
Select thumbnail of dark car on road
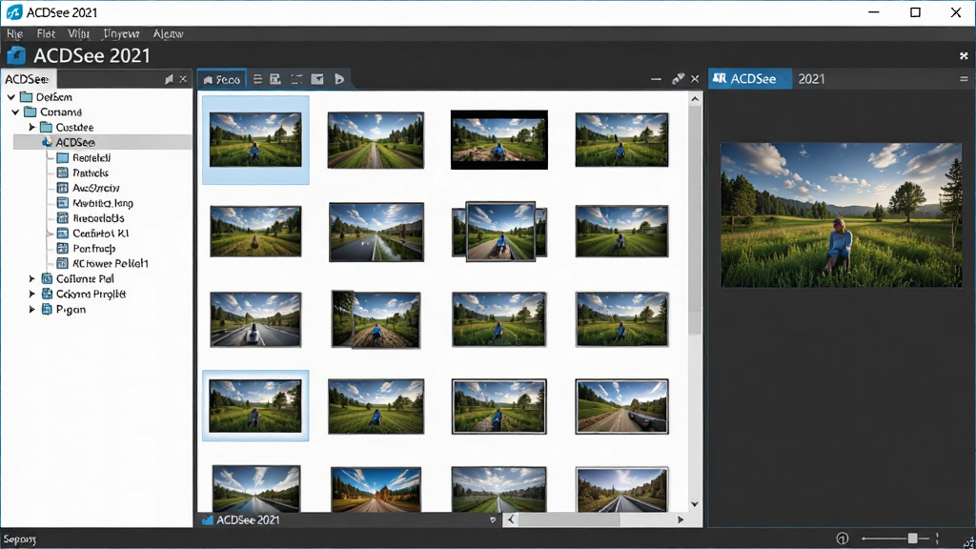(x=621, y=406)
